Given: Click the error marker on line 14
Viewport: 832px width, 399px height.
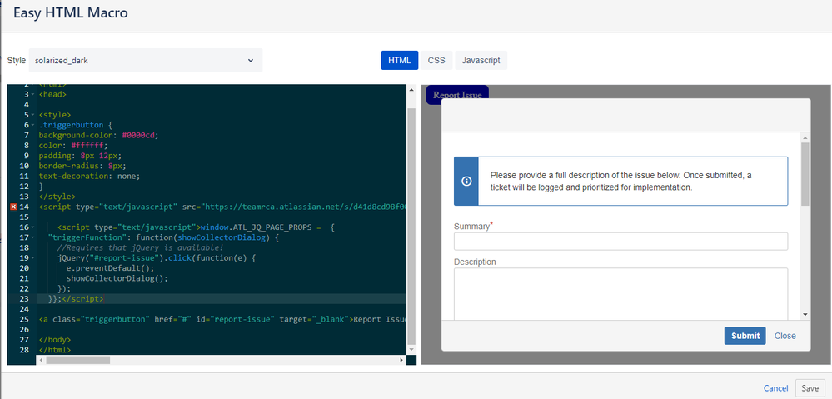Looking at the screenshot, I should click(13, 207).
